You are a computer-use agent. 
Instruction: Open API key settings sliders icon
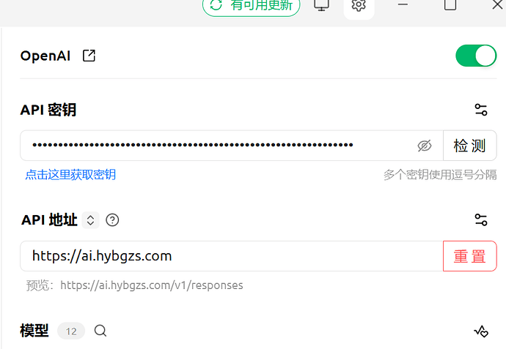(481, 110)
